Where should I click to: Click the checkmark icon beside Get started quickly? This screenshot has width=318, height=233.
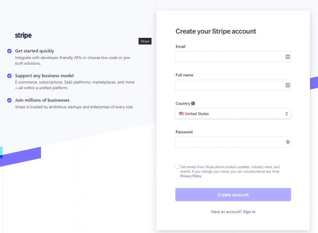tap(9, 51)
